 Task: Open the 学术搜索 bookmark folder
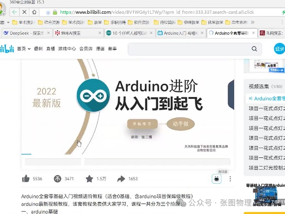click(x=24, y=22)
